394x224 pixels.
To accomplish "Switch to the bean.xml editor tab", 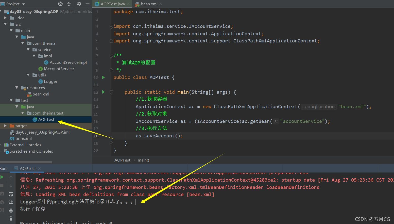I will [x=149, y=4].
